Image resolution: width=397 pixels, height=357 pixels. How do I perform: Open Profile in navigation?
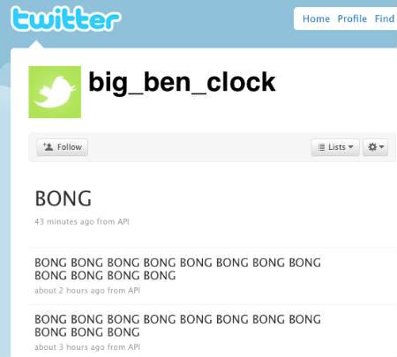tap(352, 19)
